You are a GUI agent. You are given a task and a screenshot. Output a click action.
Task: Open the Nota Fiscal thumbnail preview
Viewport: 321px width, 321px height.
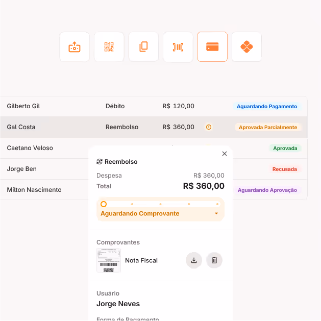point(109,260)
